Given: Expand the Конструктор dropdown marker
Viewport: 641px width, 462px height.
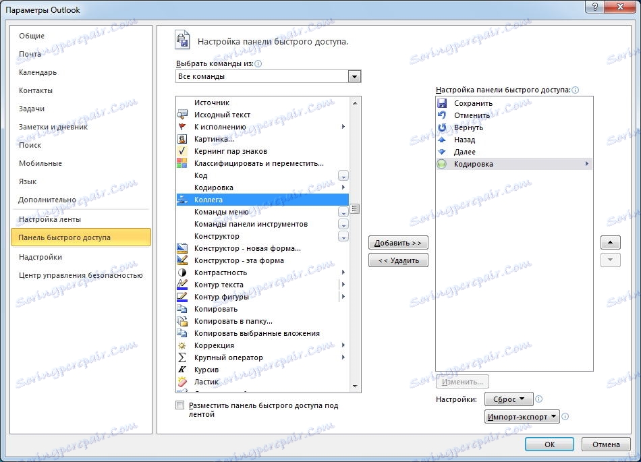Looking at the screenshot, I should pos(343,237).
